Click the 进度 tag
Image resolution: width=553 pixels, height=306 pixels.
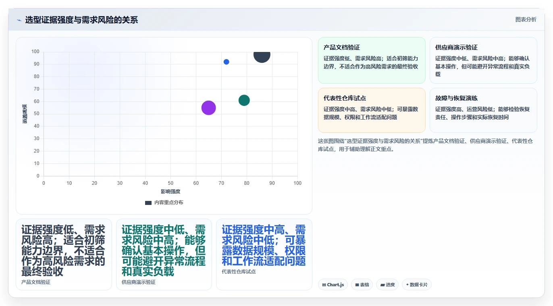(387, 285)
